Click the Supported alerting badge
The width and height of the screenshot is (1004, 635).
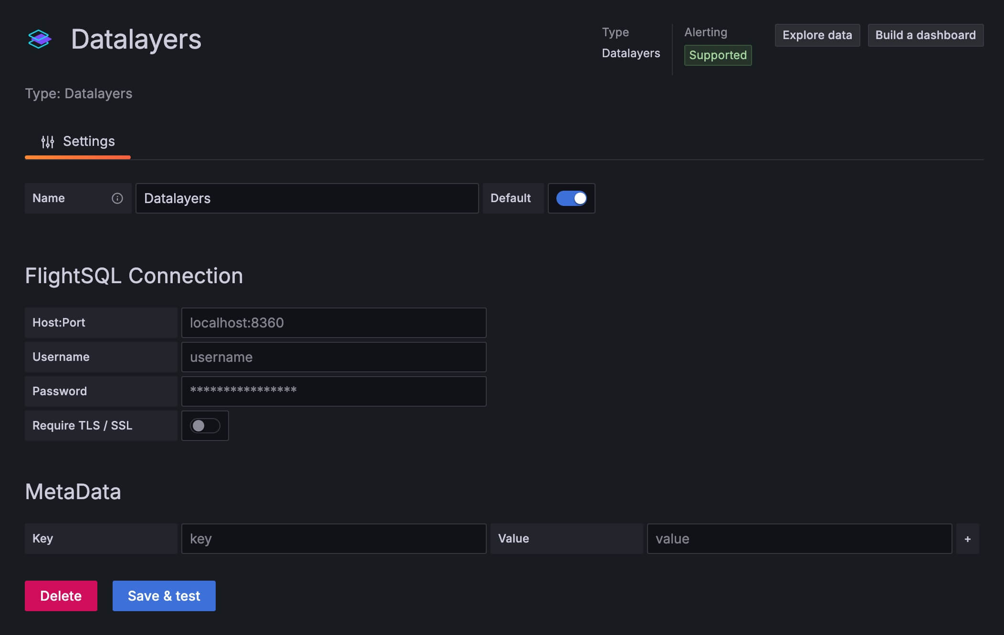(718, 55)
